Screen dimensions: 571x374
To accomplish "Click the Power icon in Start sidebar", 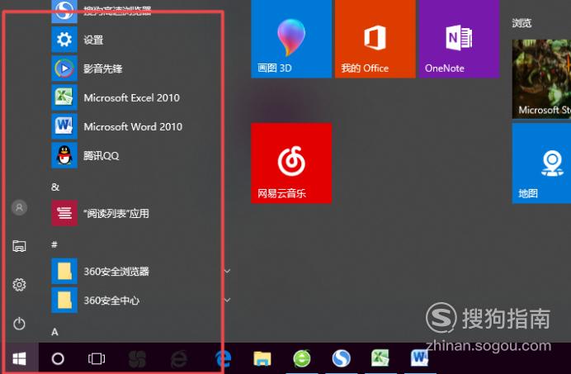I will pyautogui.click(x=19, y=324).
